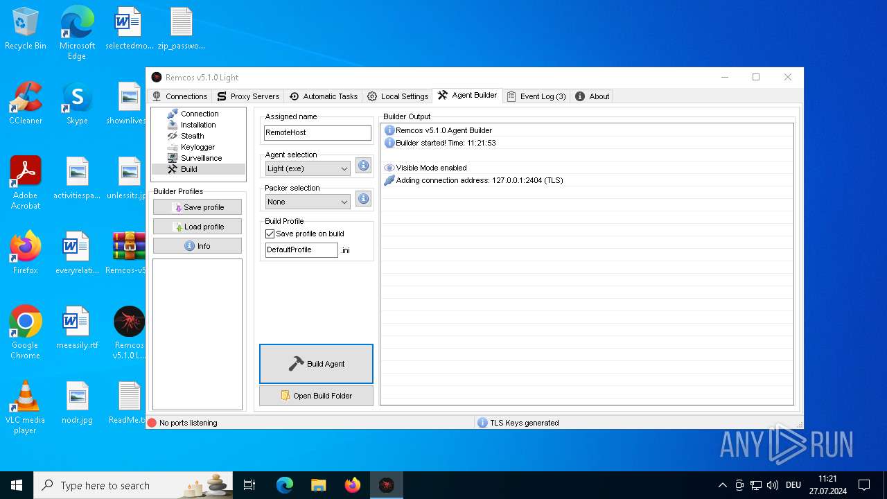Click the Build Agent button
This screenshot has width=887, height=499.
coord(316,364)
